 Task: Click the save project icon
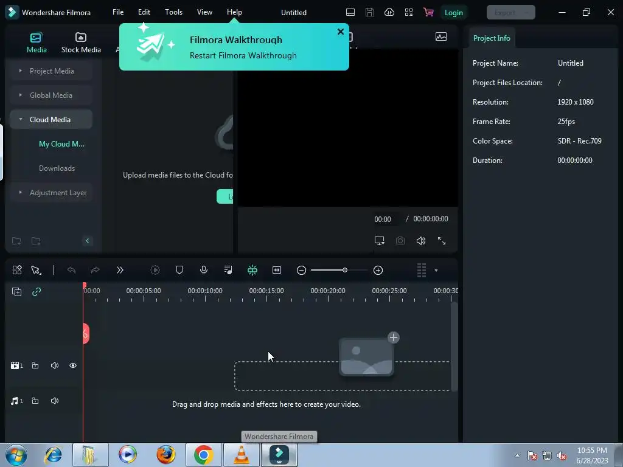click(369, 12)
